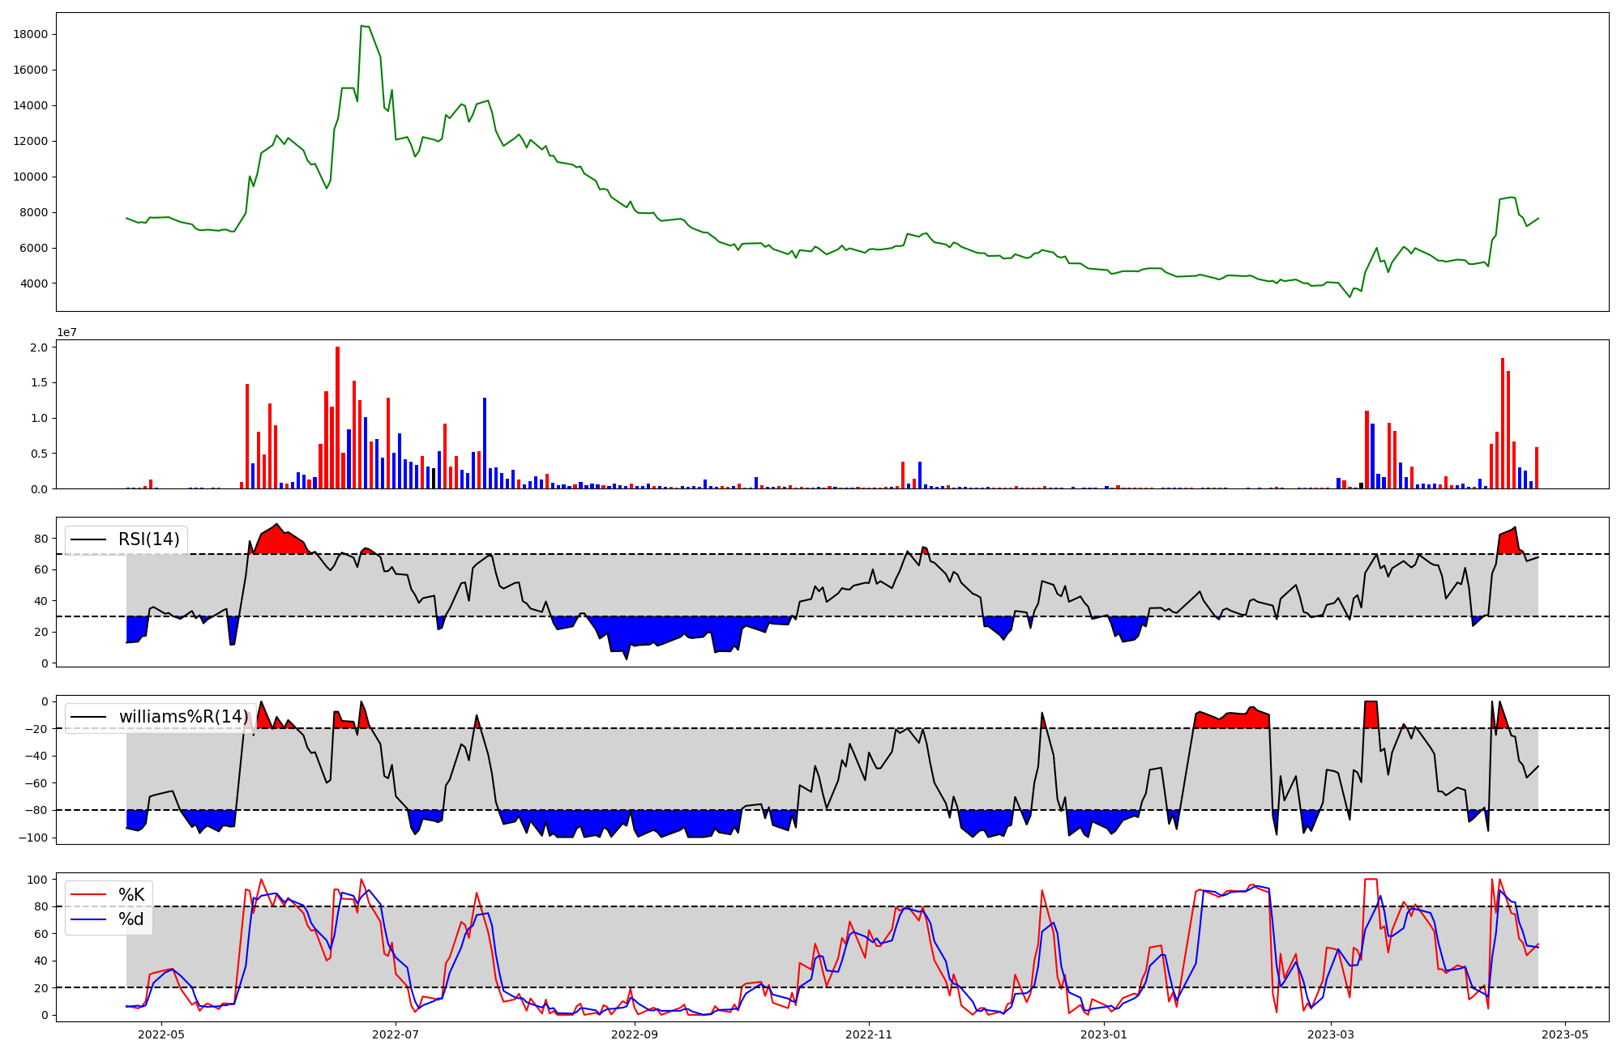Select the 2023-03 date axis label

1331,1034
